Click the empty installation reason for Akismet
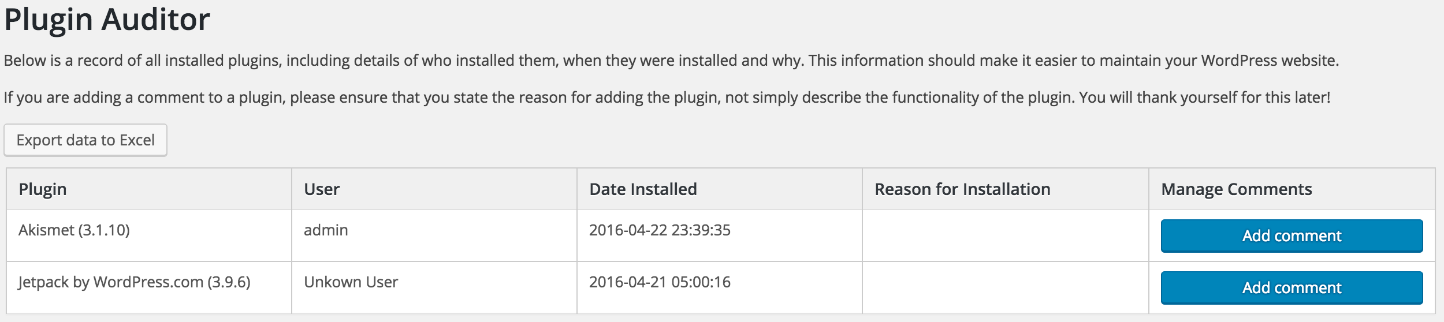Screen dimensions: 1444x322 pyautogui.click(x=1006, y=235)
